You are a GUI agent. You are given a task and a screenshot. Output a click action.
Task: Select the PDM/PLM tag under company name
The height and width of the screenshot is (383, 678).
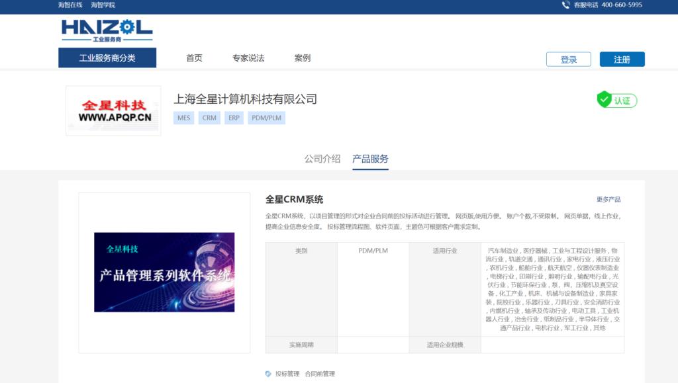pos(266,118)
